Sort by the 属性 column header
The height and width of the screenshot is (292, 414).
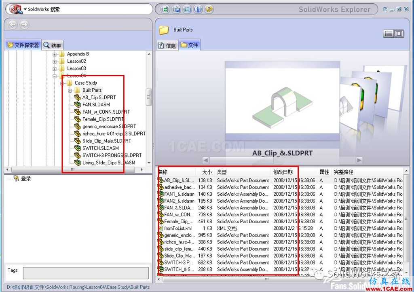324,172
